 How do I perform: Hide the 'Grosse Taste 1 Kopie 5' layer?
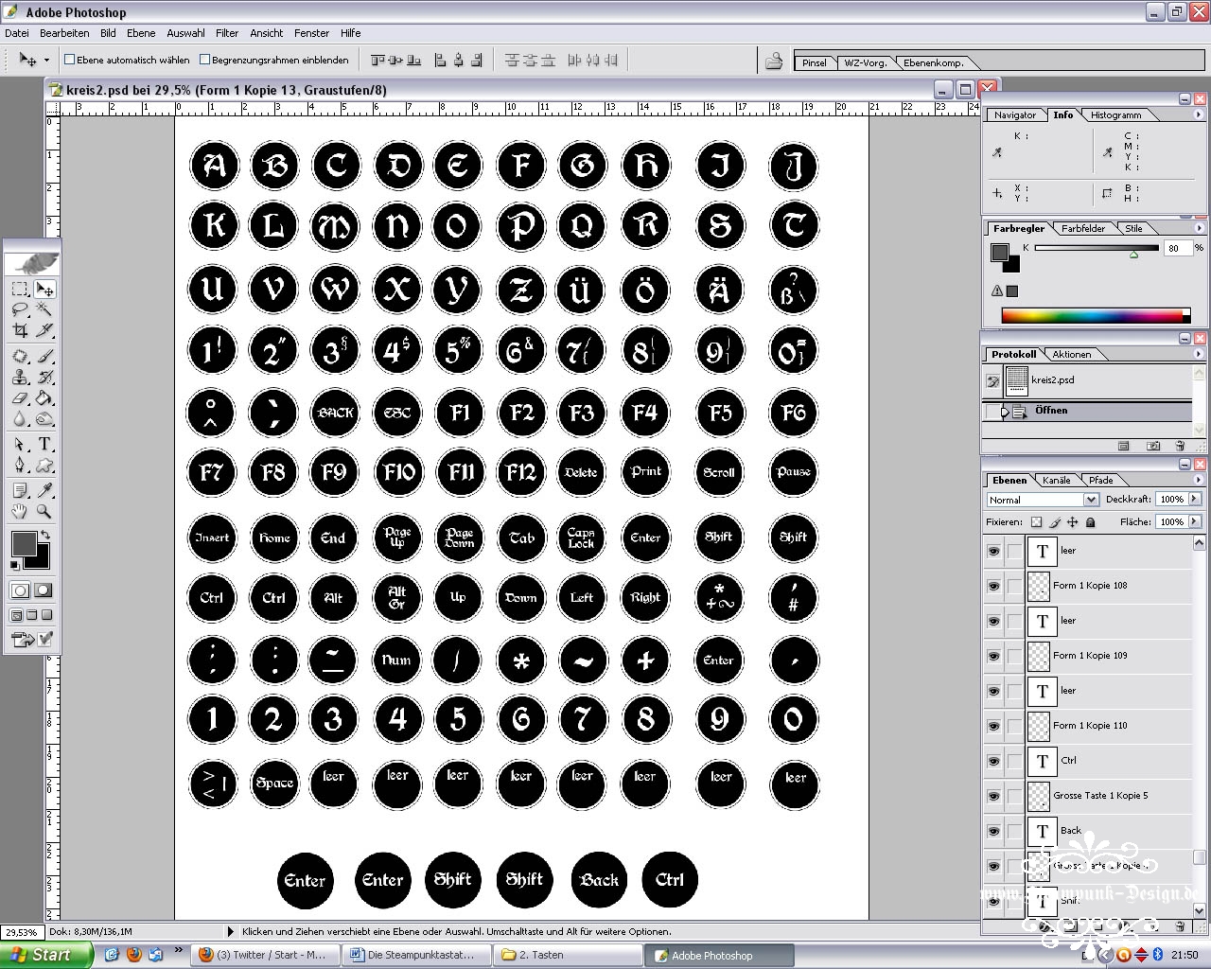993,796
